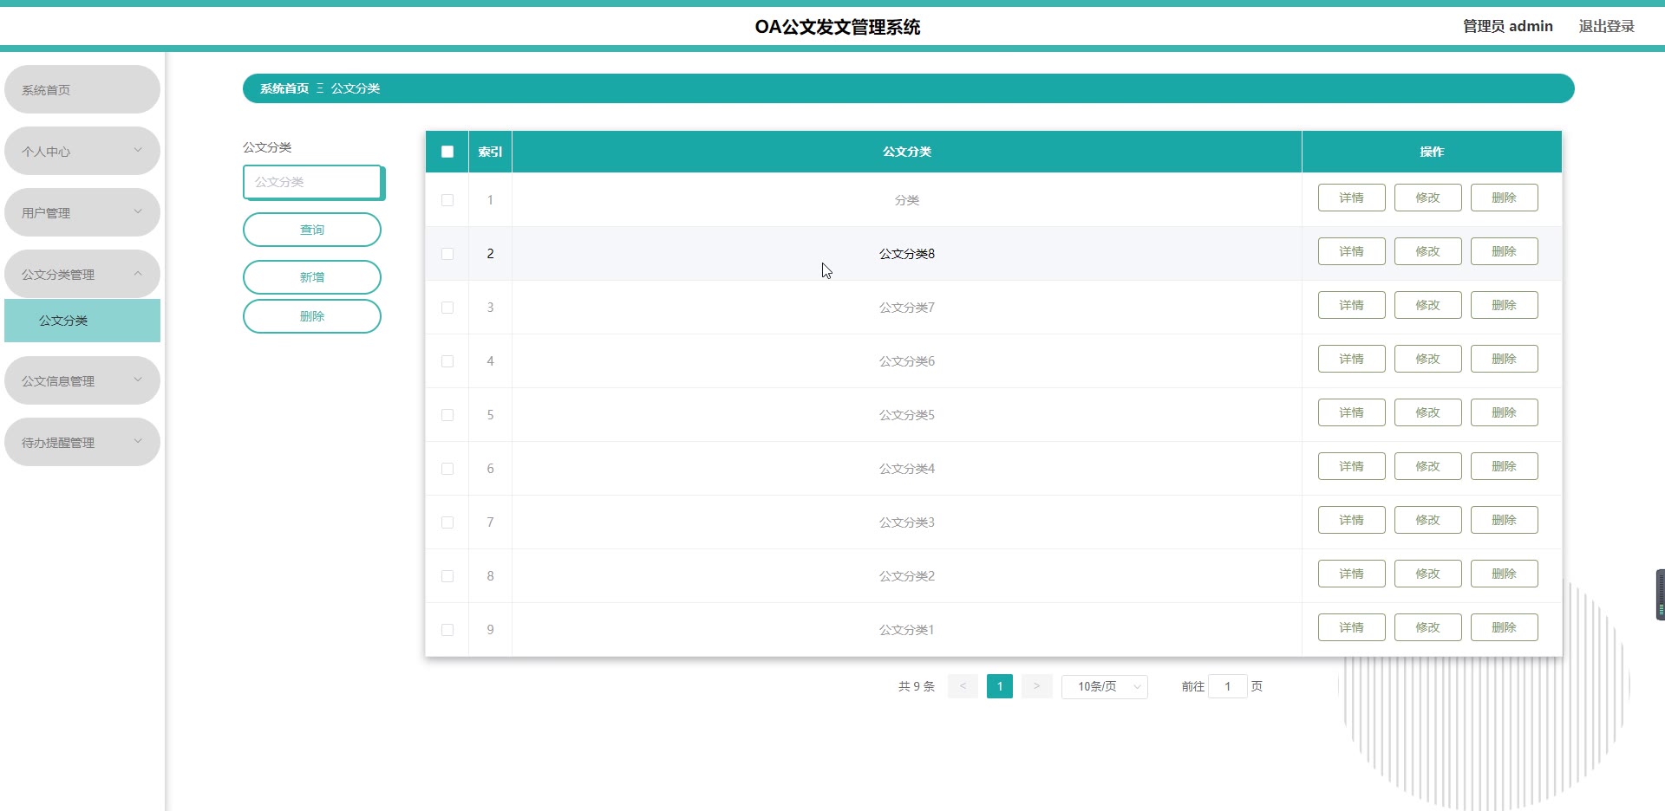
Task: Select the checkbox for 公文分类2 row
Action: coord(447,576)
